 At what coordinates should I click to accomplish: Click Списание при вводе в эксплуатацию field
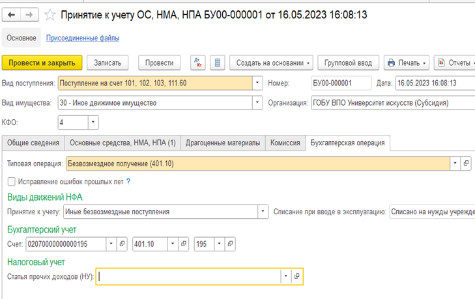click(x=432, y=212)
